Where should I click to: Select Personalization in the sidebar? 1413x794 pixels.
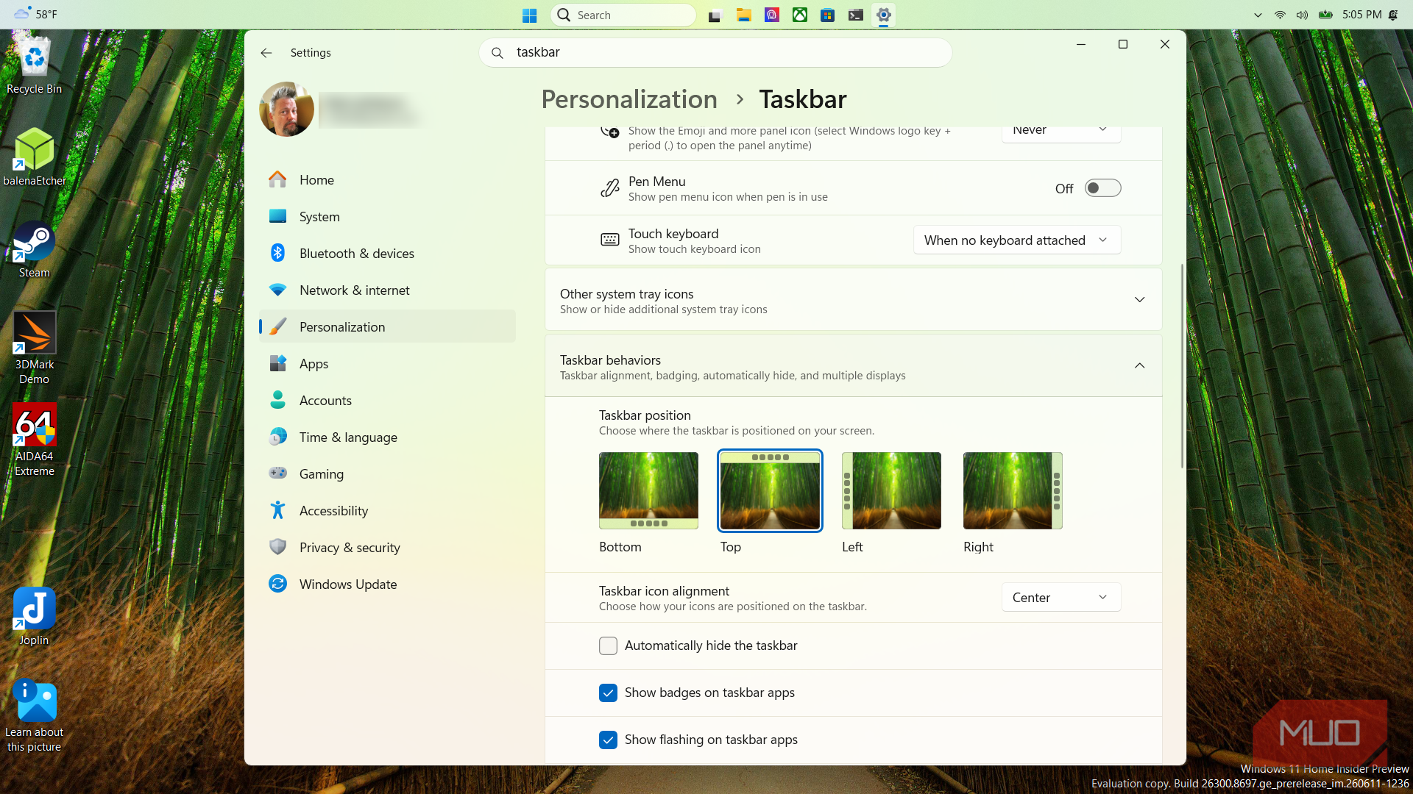[x=387, y=326]
